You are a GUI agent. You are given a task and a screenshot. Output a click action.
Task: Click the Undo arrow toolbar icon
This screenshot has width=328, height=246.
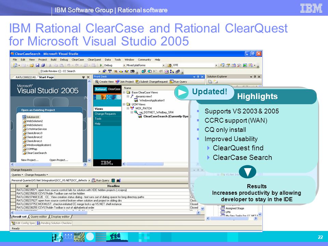68,65
